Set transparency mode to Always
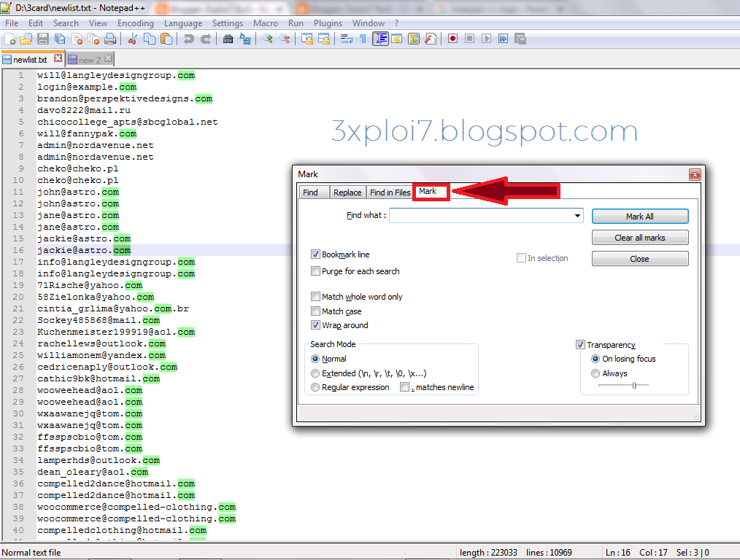This screenshot has height=560, width=740. click(x=595, y=373)
